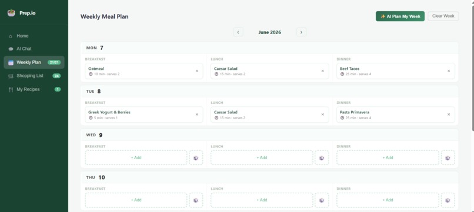Click the dice icon for Wednesday breakfast
The height and width of the screenshot is (212, 474).
point(196,157)
